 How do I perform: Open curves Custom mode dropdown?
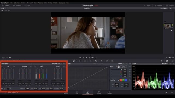point(121,63)
